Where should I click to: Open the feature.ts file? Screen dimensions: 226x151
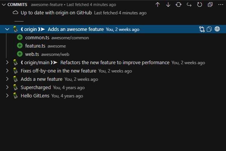tap(35, 46)
